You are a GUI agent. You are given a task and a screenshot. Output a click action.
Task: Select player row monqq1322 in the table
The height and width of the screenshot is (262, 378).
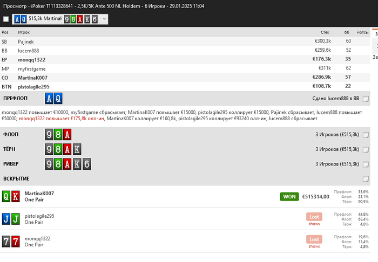click(x=185, y=59)
